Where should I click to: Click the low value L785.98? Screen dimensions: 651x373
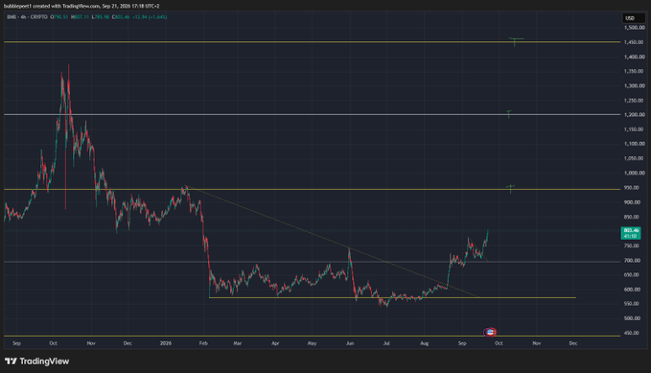[x=101, y=17]
